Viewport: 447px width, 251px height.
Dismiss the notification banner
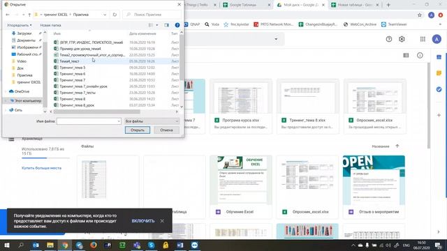click(162, 221)
